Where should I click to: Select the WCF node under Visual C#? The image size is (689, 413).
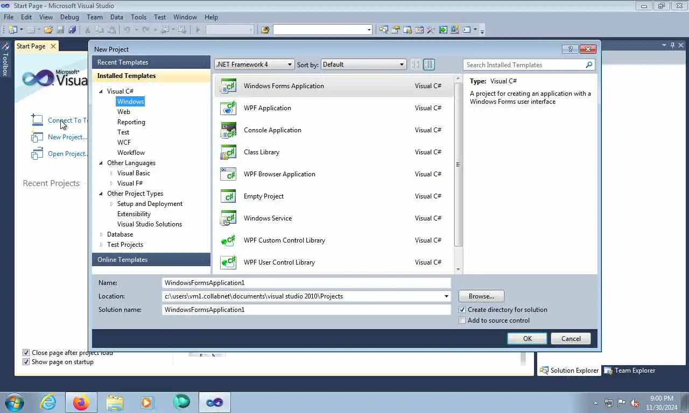pyautogui.click(x=124, y=143)
